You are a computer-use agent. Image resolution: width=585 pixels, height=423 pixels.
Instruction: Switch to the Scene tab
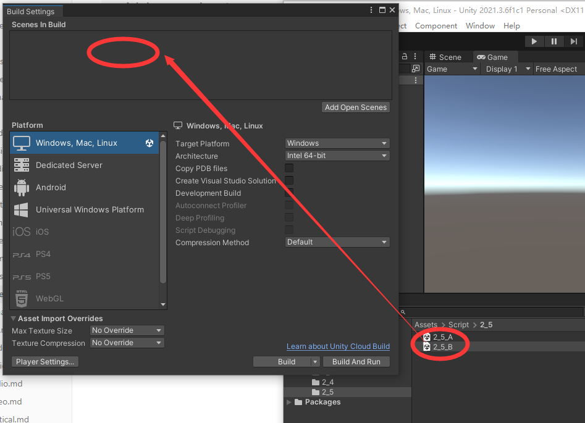445,57
